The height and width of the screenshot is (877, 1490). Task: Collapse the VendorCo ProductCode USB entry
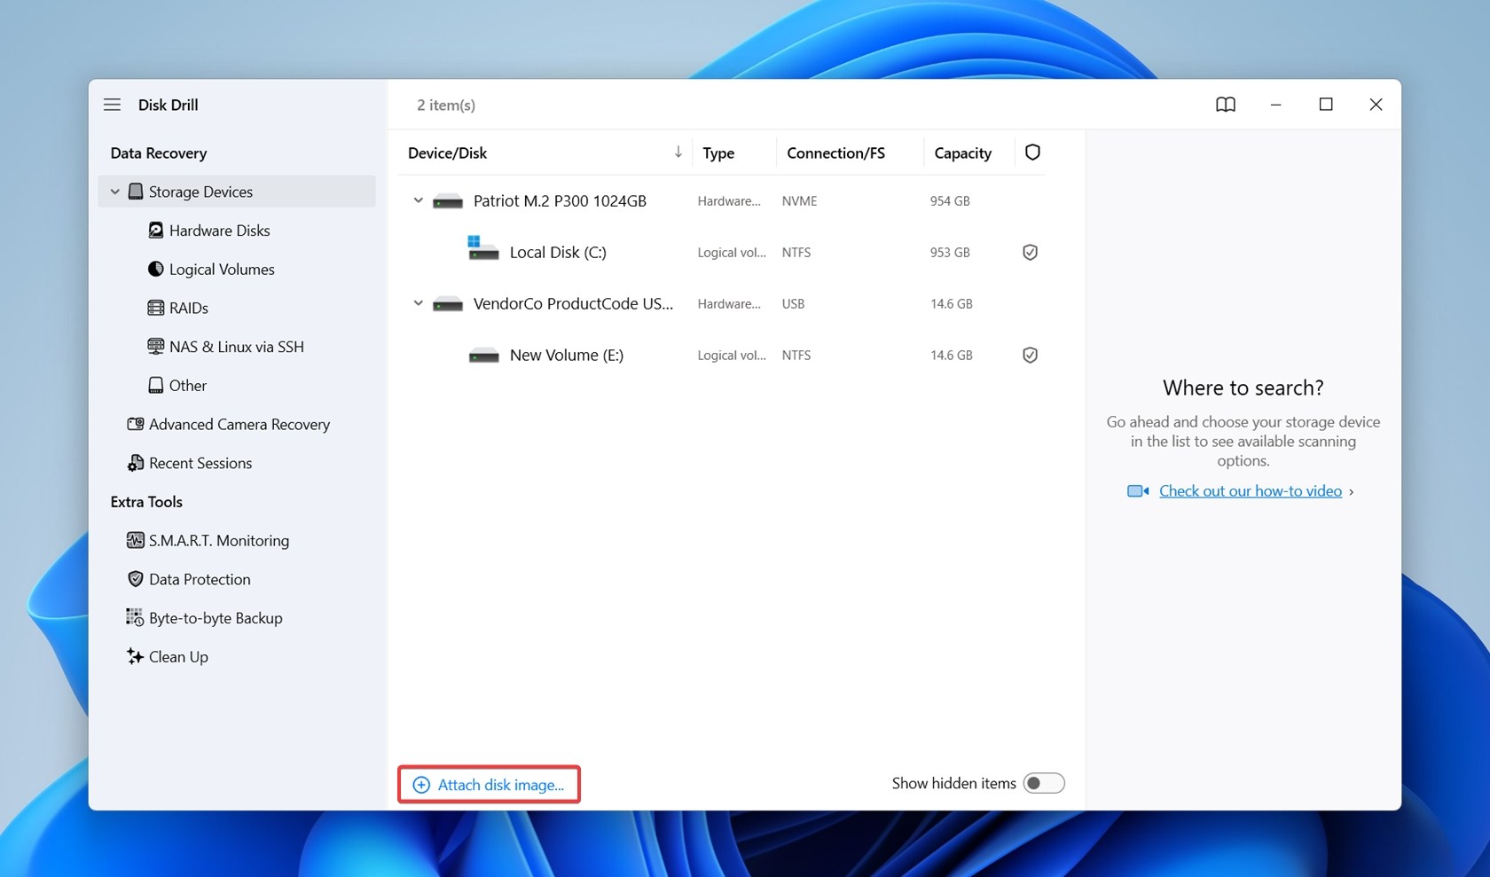[x=418, y=302]
